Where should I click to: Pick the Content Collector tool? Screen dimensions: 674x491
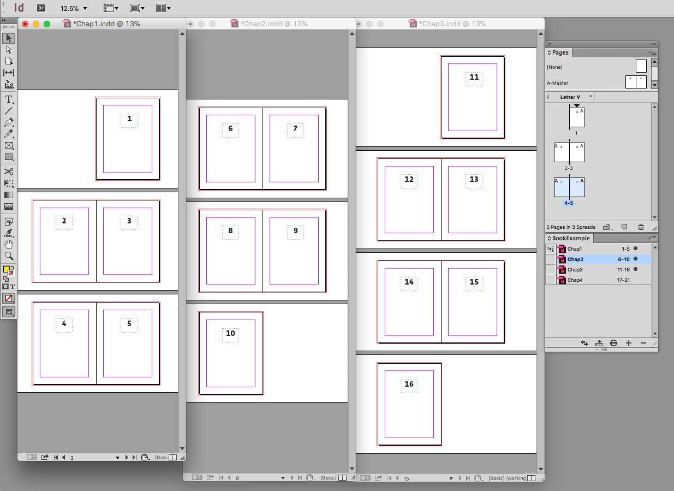click(x=9, y=84)
